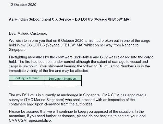Screen dimensions: 163x124
Task: Click the date 12 October 2020
Action: pyautogui.click(x=23, y=5)
